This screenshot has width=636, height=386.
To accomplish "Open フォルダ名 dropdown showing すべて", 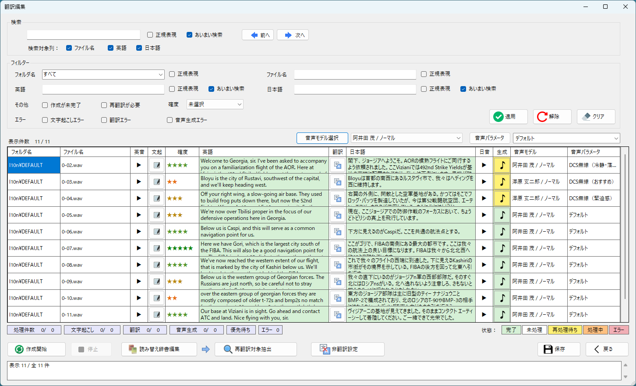I will (103, 75).
